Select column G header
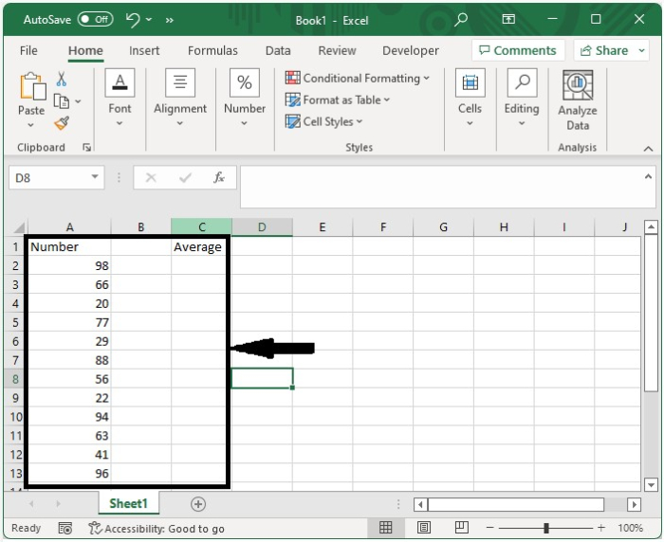Image resolution: width=664 pixels, height=542 pixels. click(x=443, y=227)
